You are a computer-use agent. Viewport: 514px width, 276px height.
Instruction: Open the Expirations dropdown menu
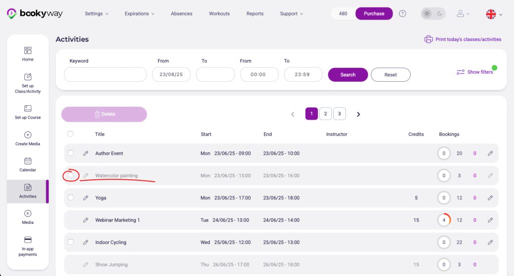tap(140, 14)
